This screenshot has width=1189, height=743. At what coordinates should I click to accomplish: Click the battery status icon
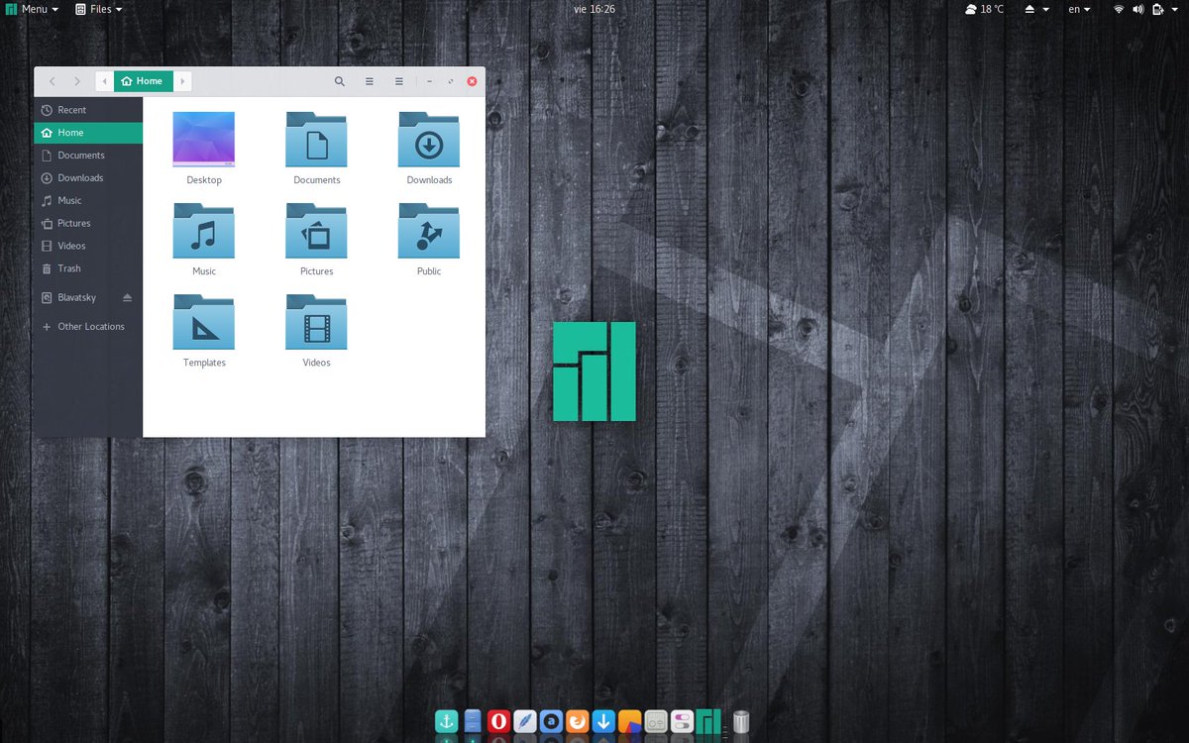[x=1158, y=9]
